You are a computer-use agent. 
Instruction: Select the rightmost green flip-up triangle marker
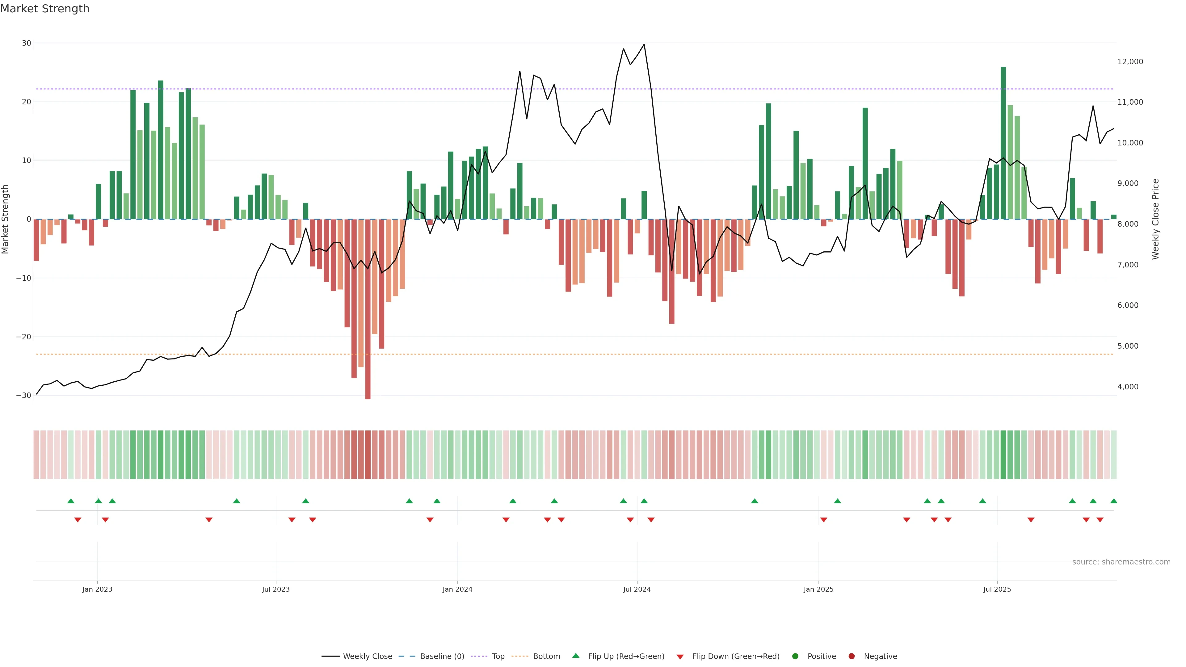tap(1113, 501)
